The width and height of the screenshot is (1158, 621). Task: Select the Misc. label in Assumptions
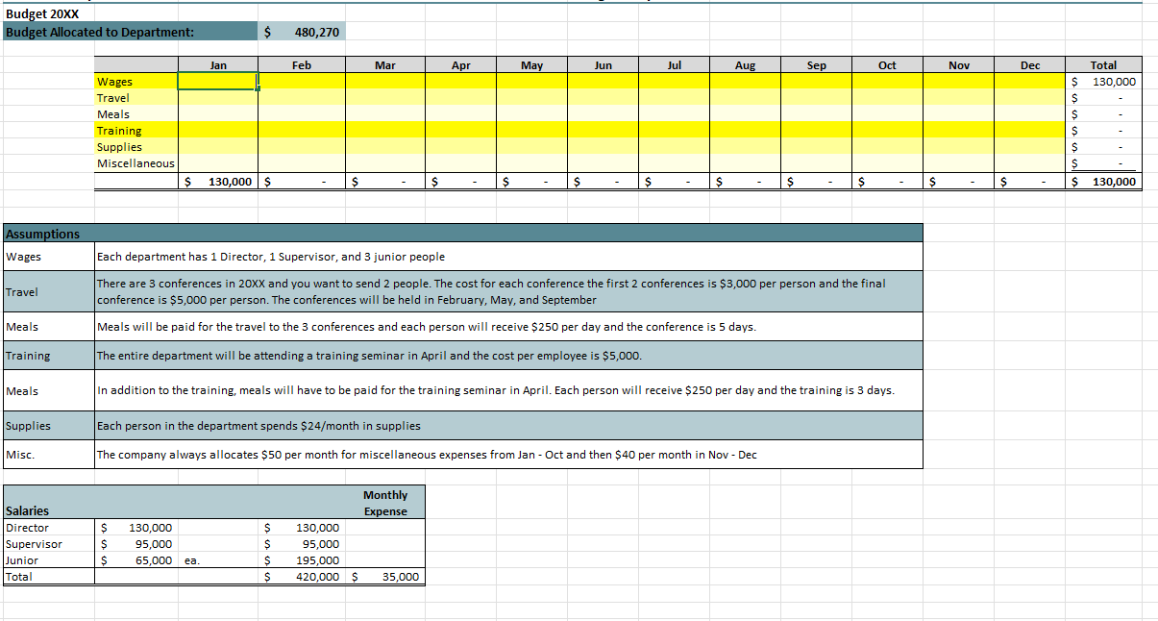49,455
